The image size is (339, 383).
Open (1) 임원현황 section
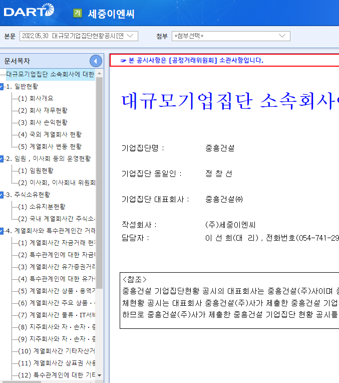coord(36,170)
